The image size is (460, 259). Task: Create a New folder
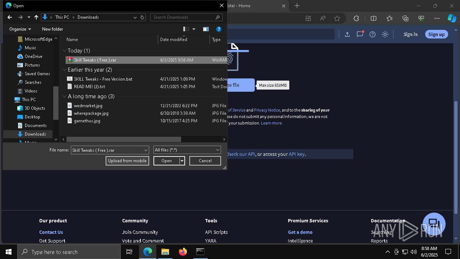[x=52, y=29]
